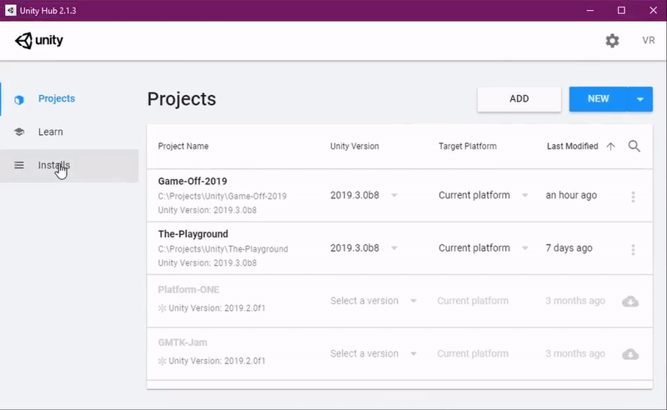This screenshot has height=410, width=667.
Task: Open the Game-Off-2019 project row
Action: click(x=399, y=195)
